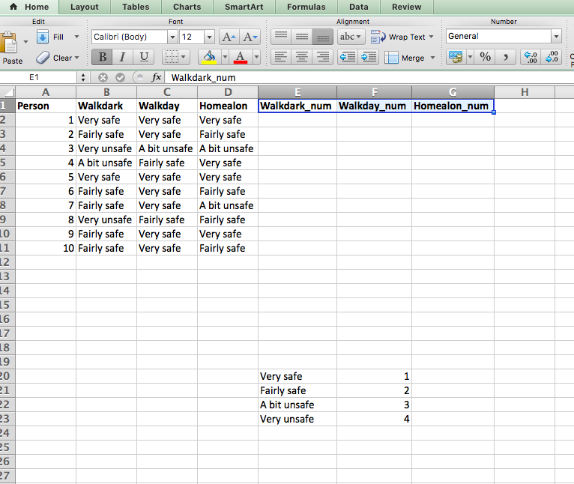
Task: Click the Clear eraser icon
Action: point(43,58)
